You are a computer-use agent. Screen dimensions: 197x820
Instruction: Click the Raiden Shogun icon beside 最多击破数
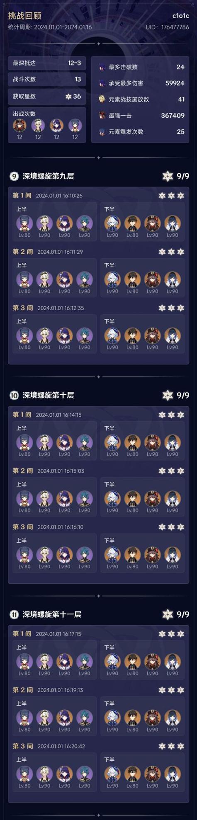coord(102,67)
